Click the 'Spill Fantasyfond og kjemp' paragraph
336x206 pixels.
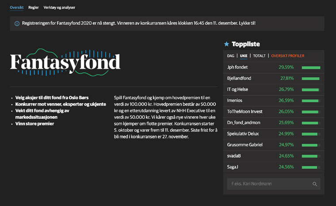166,117
